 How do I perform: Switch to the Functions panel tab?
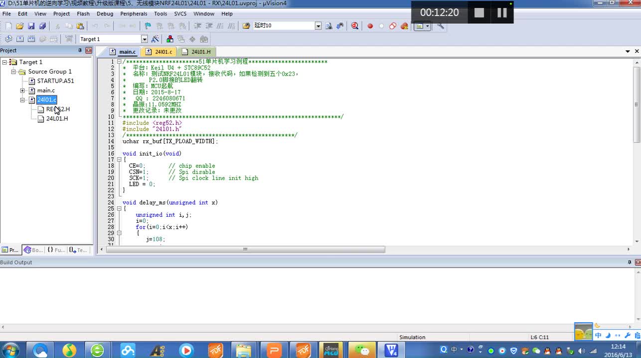click(56, 250)
